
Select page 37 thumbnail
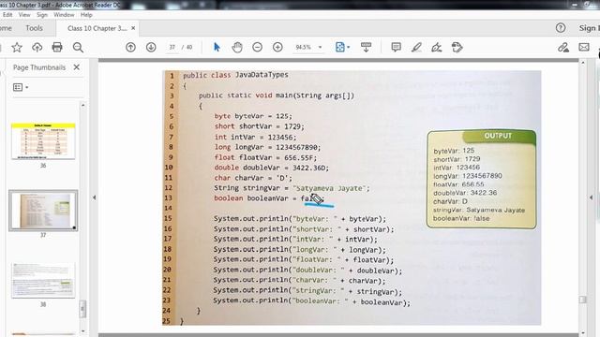43,211
